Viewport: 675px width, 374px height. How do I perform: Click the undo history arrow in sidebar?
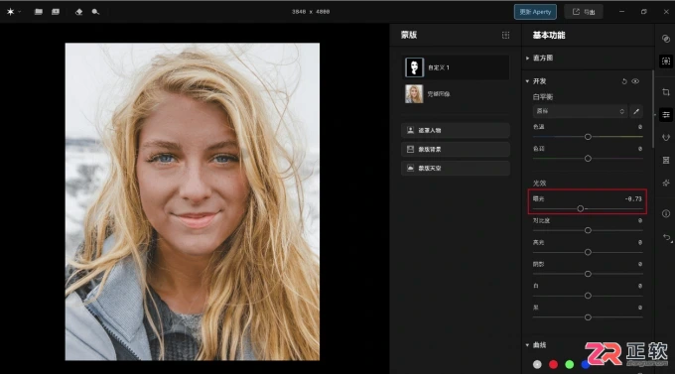coord(667,237)
